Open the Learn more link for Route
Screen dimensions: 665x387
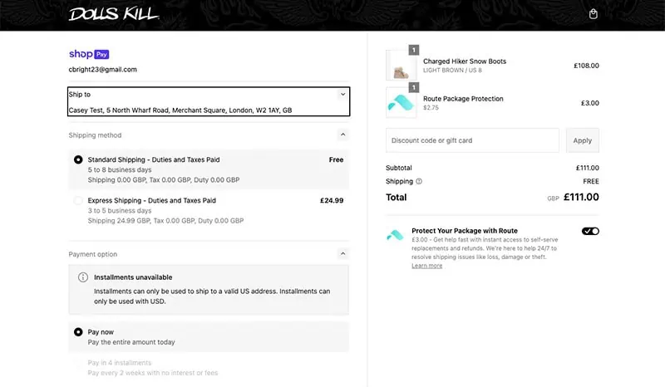(426, 266)
